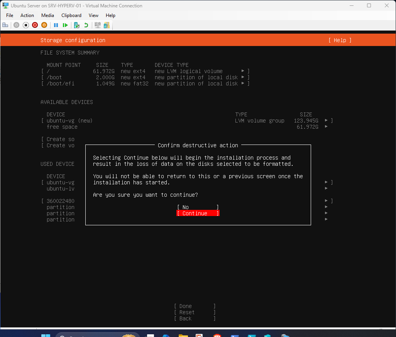Open Microsoft Edge from the taskbar
This screenshot has width=396, height=337.
coord(166,334)
